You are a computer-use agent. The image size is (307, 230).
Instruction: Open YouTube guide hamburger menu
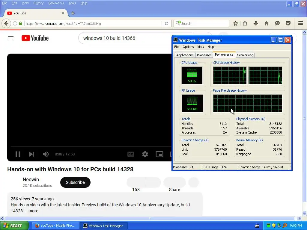pyautogui.click(x=11, y=38)
